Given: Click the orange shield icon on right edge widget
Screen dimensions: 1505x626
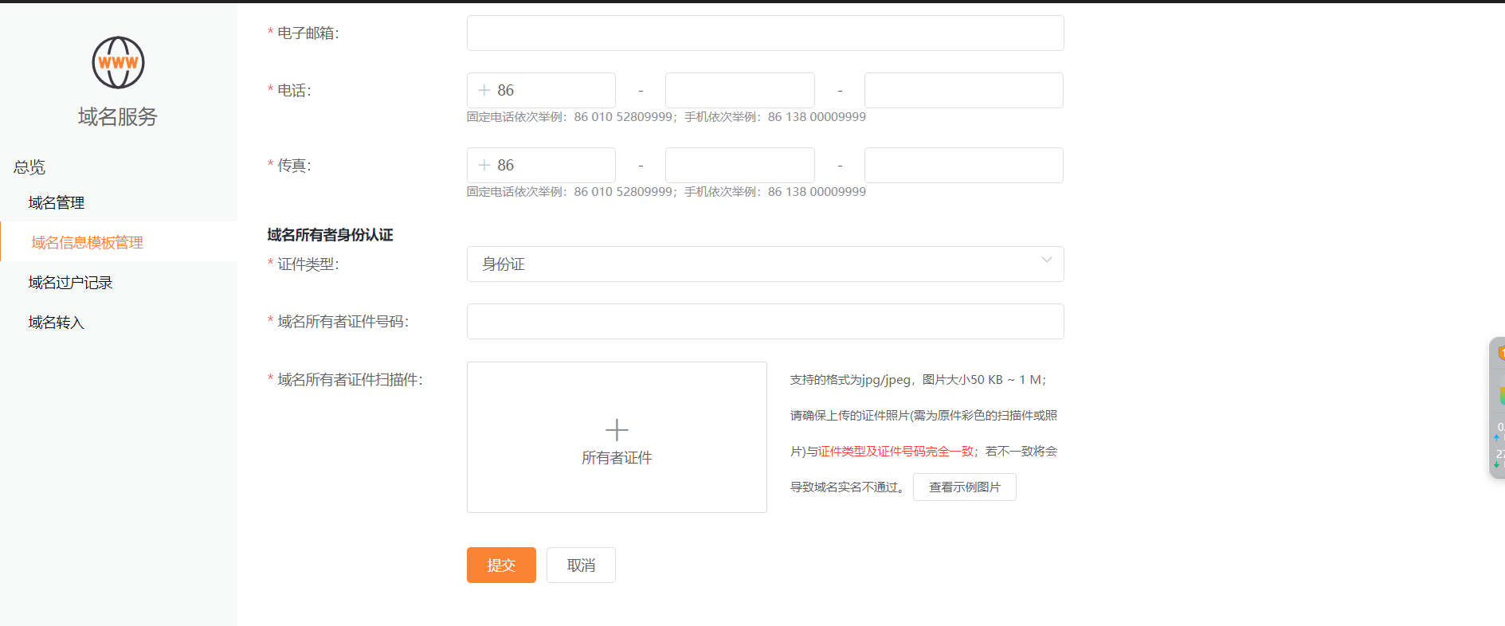Looking at the screenshot, I should pos(1500,353).
